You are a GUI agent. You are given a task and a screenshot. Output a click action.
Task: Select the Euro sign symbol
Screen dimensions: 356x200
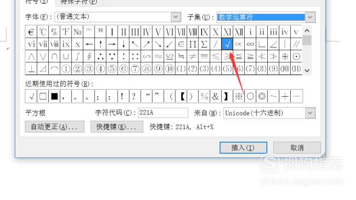click(x=31, y=32)
